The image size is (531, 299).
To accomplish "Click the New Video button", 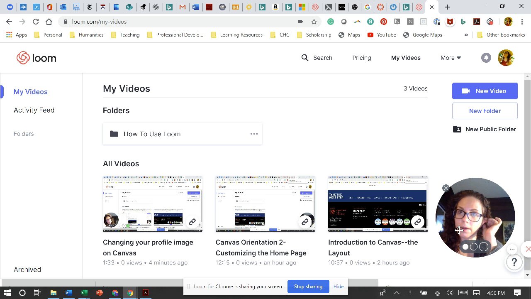I will pyautogui.click(x=485, y=91).
